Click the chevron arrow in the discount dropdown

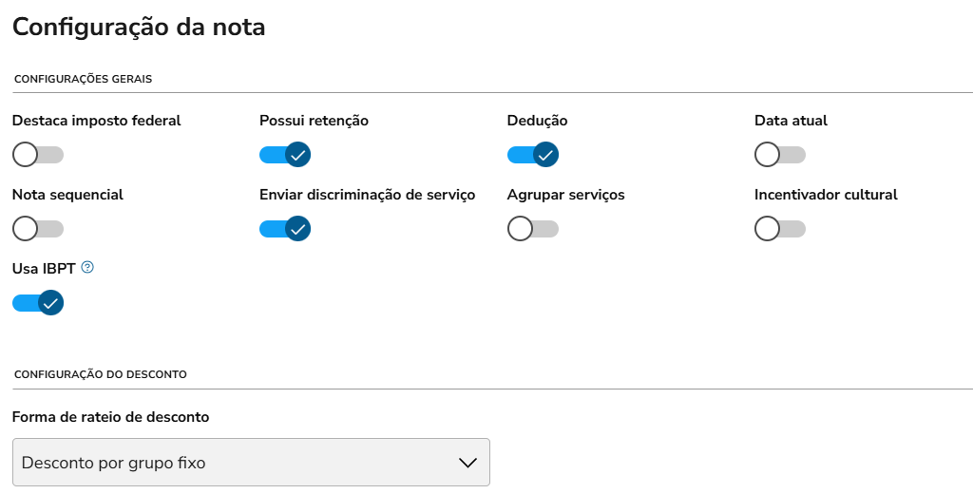[467, 463]
